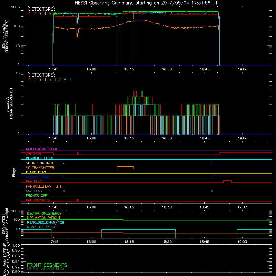Select the PARTICLE_FLAG label
Viewport: 276px width, 276px height.
[x=39, y=186]
